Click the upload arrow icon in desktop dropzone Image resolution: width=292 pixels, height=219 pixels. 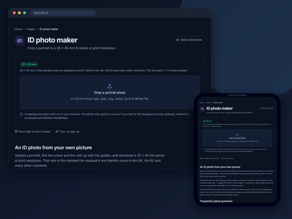coord(110,86)
